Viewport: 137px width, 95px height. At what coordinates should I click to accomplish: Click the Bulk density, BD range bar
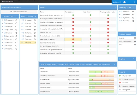[x=102, y=80]
